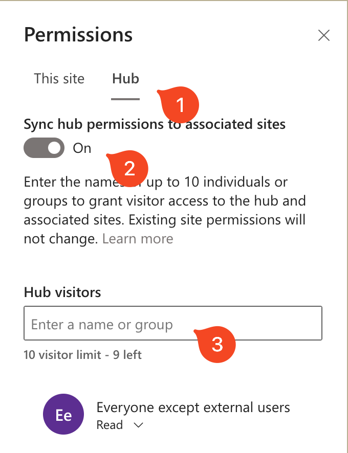
Task: Click the white knob of the sync switch
Action: coord(55,148)
